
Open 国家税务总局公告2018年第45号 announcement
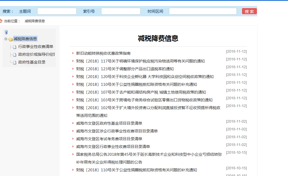tap(149, 154)
